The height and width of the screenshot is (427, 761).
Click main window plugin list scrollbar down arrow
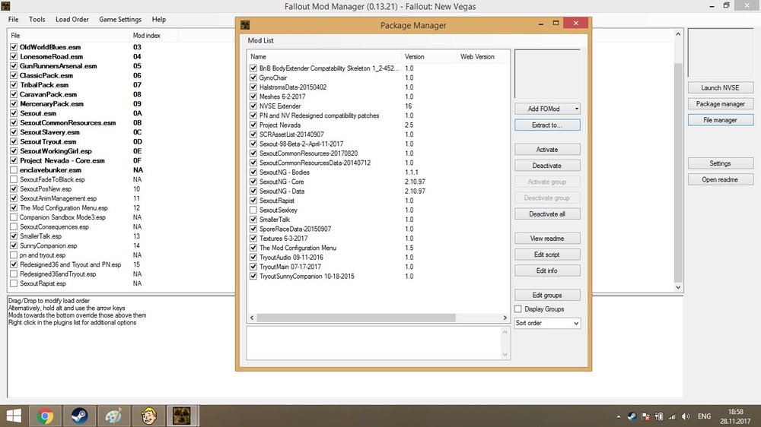pos(678,287)
